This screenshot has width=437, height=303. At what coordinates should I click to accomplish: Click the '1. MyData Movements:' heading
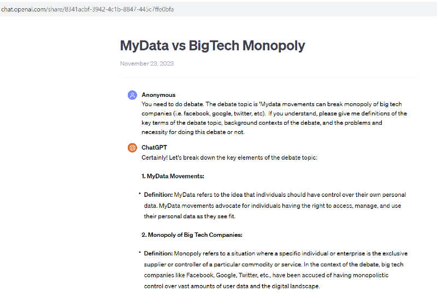pos(173,176)
